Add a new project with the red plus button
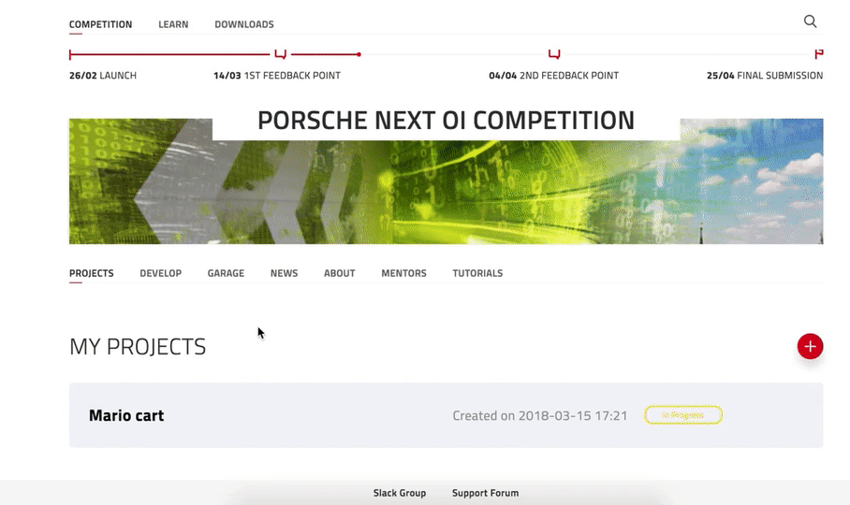The width and height of the screenshot is (850, 505). [810, 346]
